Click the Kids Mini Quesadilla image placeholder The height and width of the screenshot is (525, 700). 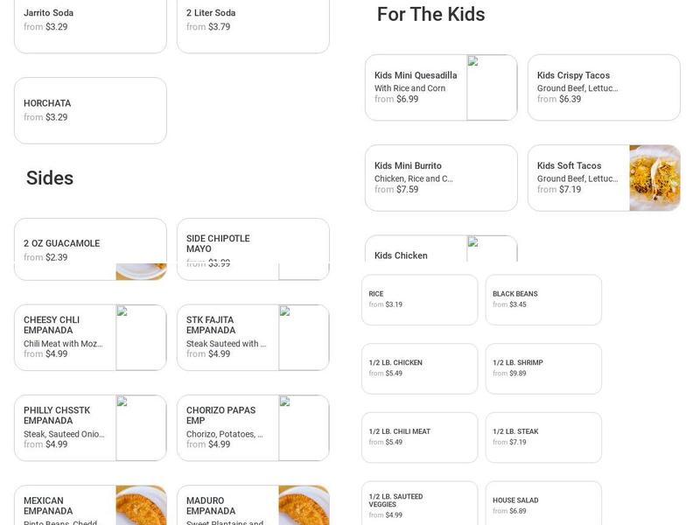[x=492, y=87]
